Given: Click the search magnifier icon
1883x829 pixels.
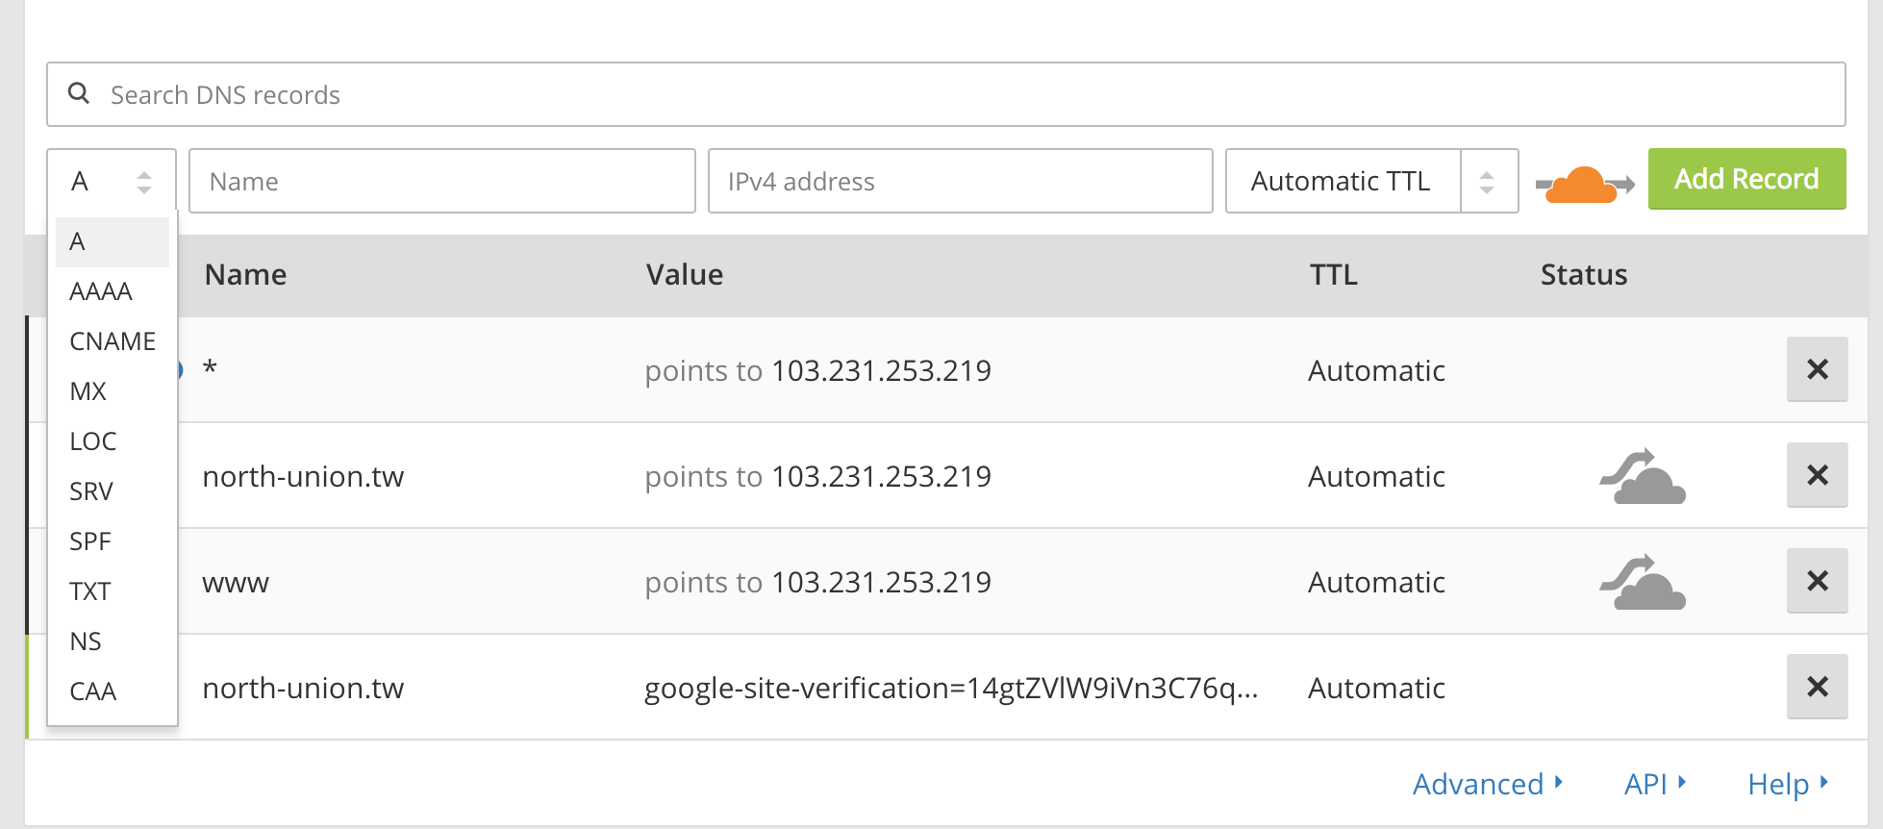Looking at the screenshot, I should coord(79,93).
